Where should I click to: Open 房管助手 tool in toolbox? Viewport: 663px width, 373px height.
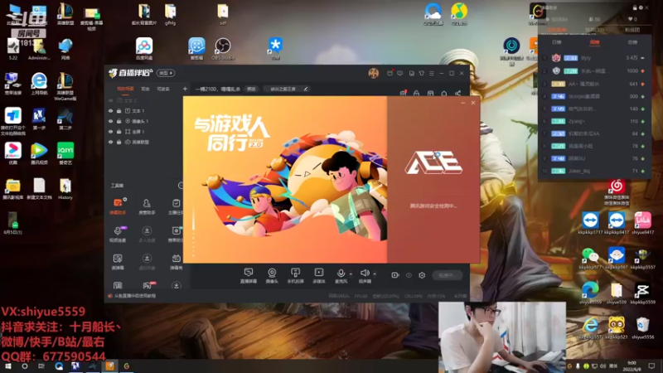tap(147, 206)
